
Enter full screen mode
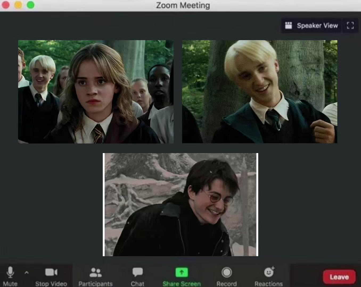(x=350, y=26)
